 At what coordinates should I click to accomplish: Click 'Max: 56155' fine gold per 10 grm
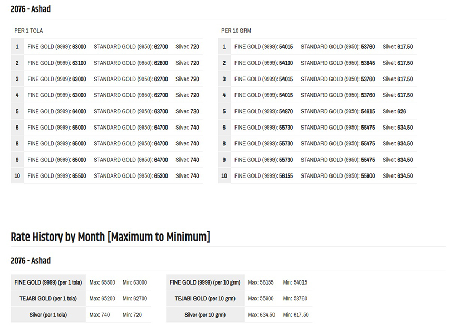coord(261,282)
